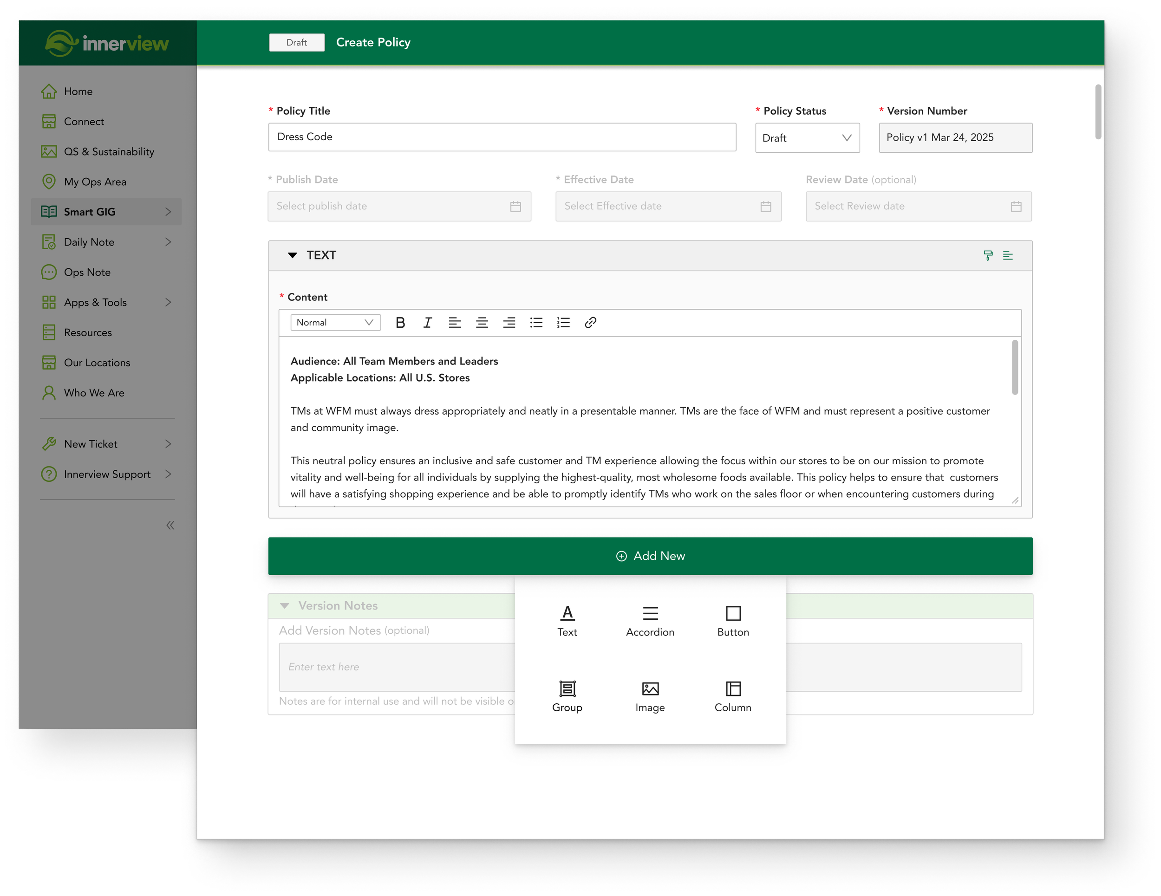Click the Home sidebar icon
Image resolution: width=1161 pixels, height=896 pixels.
(x=49, y=91)
